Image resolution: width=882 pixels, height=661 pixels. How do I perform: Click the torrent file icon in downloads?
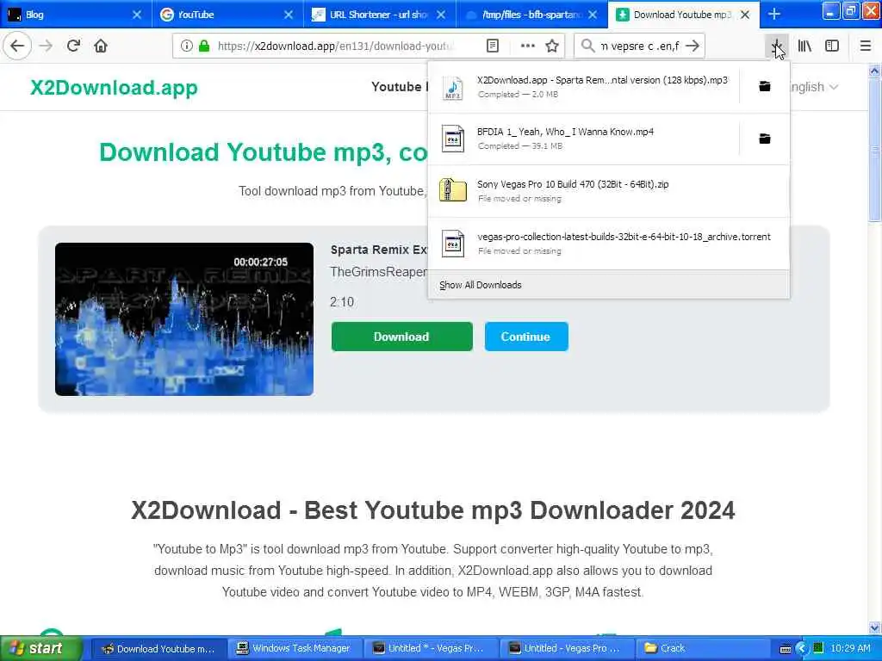point(453,244)
